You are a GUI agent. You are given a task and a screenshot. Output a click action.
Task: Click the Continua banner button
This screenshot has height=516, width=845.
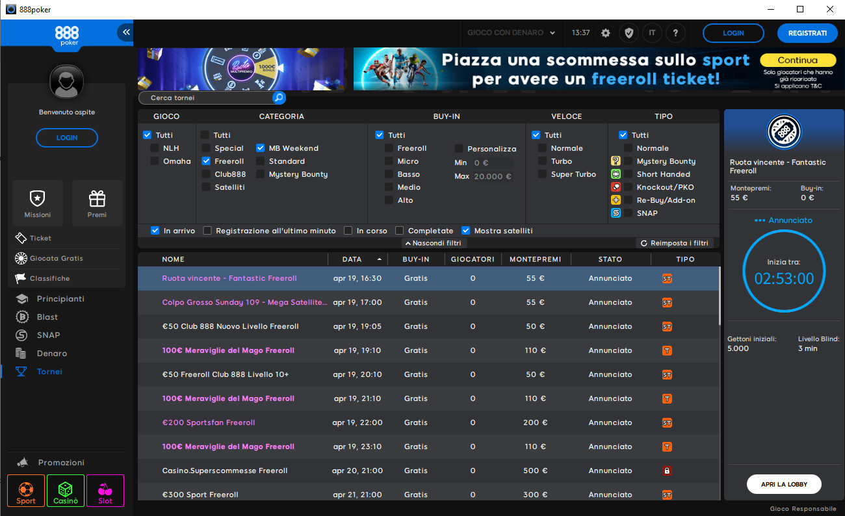coord(798,60)
